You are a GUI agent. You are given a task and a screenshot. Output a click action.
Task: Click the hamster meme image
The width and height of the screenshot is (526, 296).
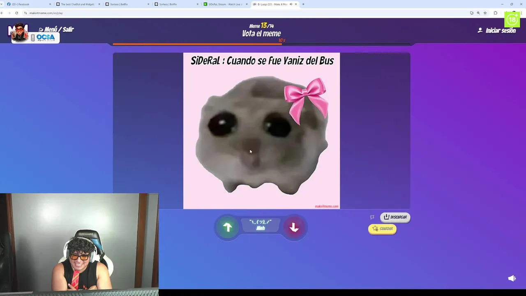(261, 131)
